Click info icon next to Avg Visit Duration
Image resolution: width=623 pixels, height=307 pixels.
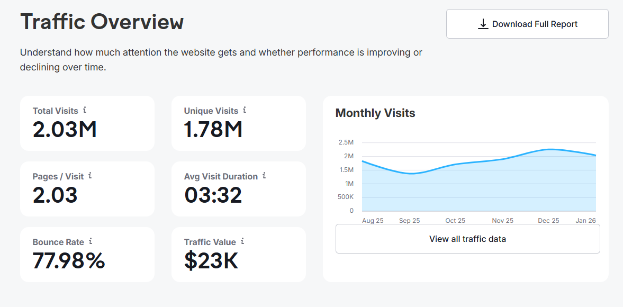click(x=264, y=176)
